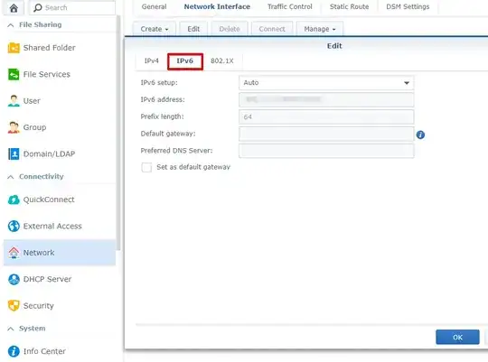Open the Info Center icon
This screenshot has height=362, width=488.
pos(14,351)
